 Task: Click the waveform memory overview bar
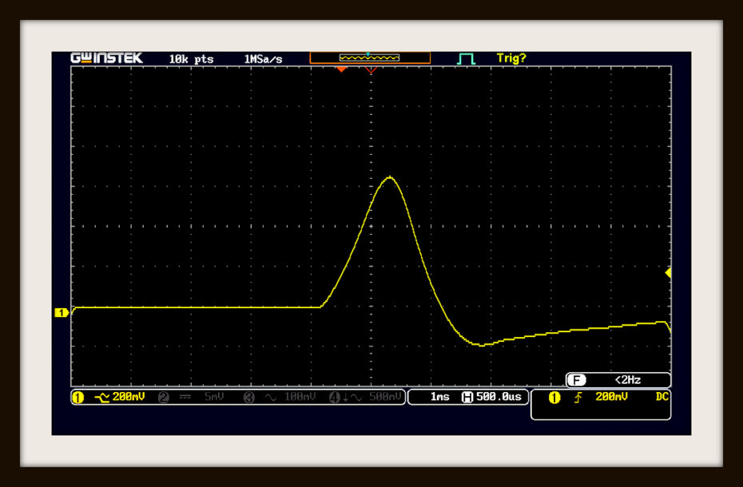(370, 57)
